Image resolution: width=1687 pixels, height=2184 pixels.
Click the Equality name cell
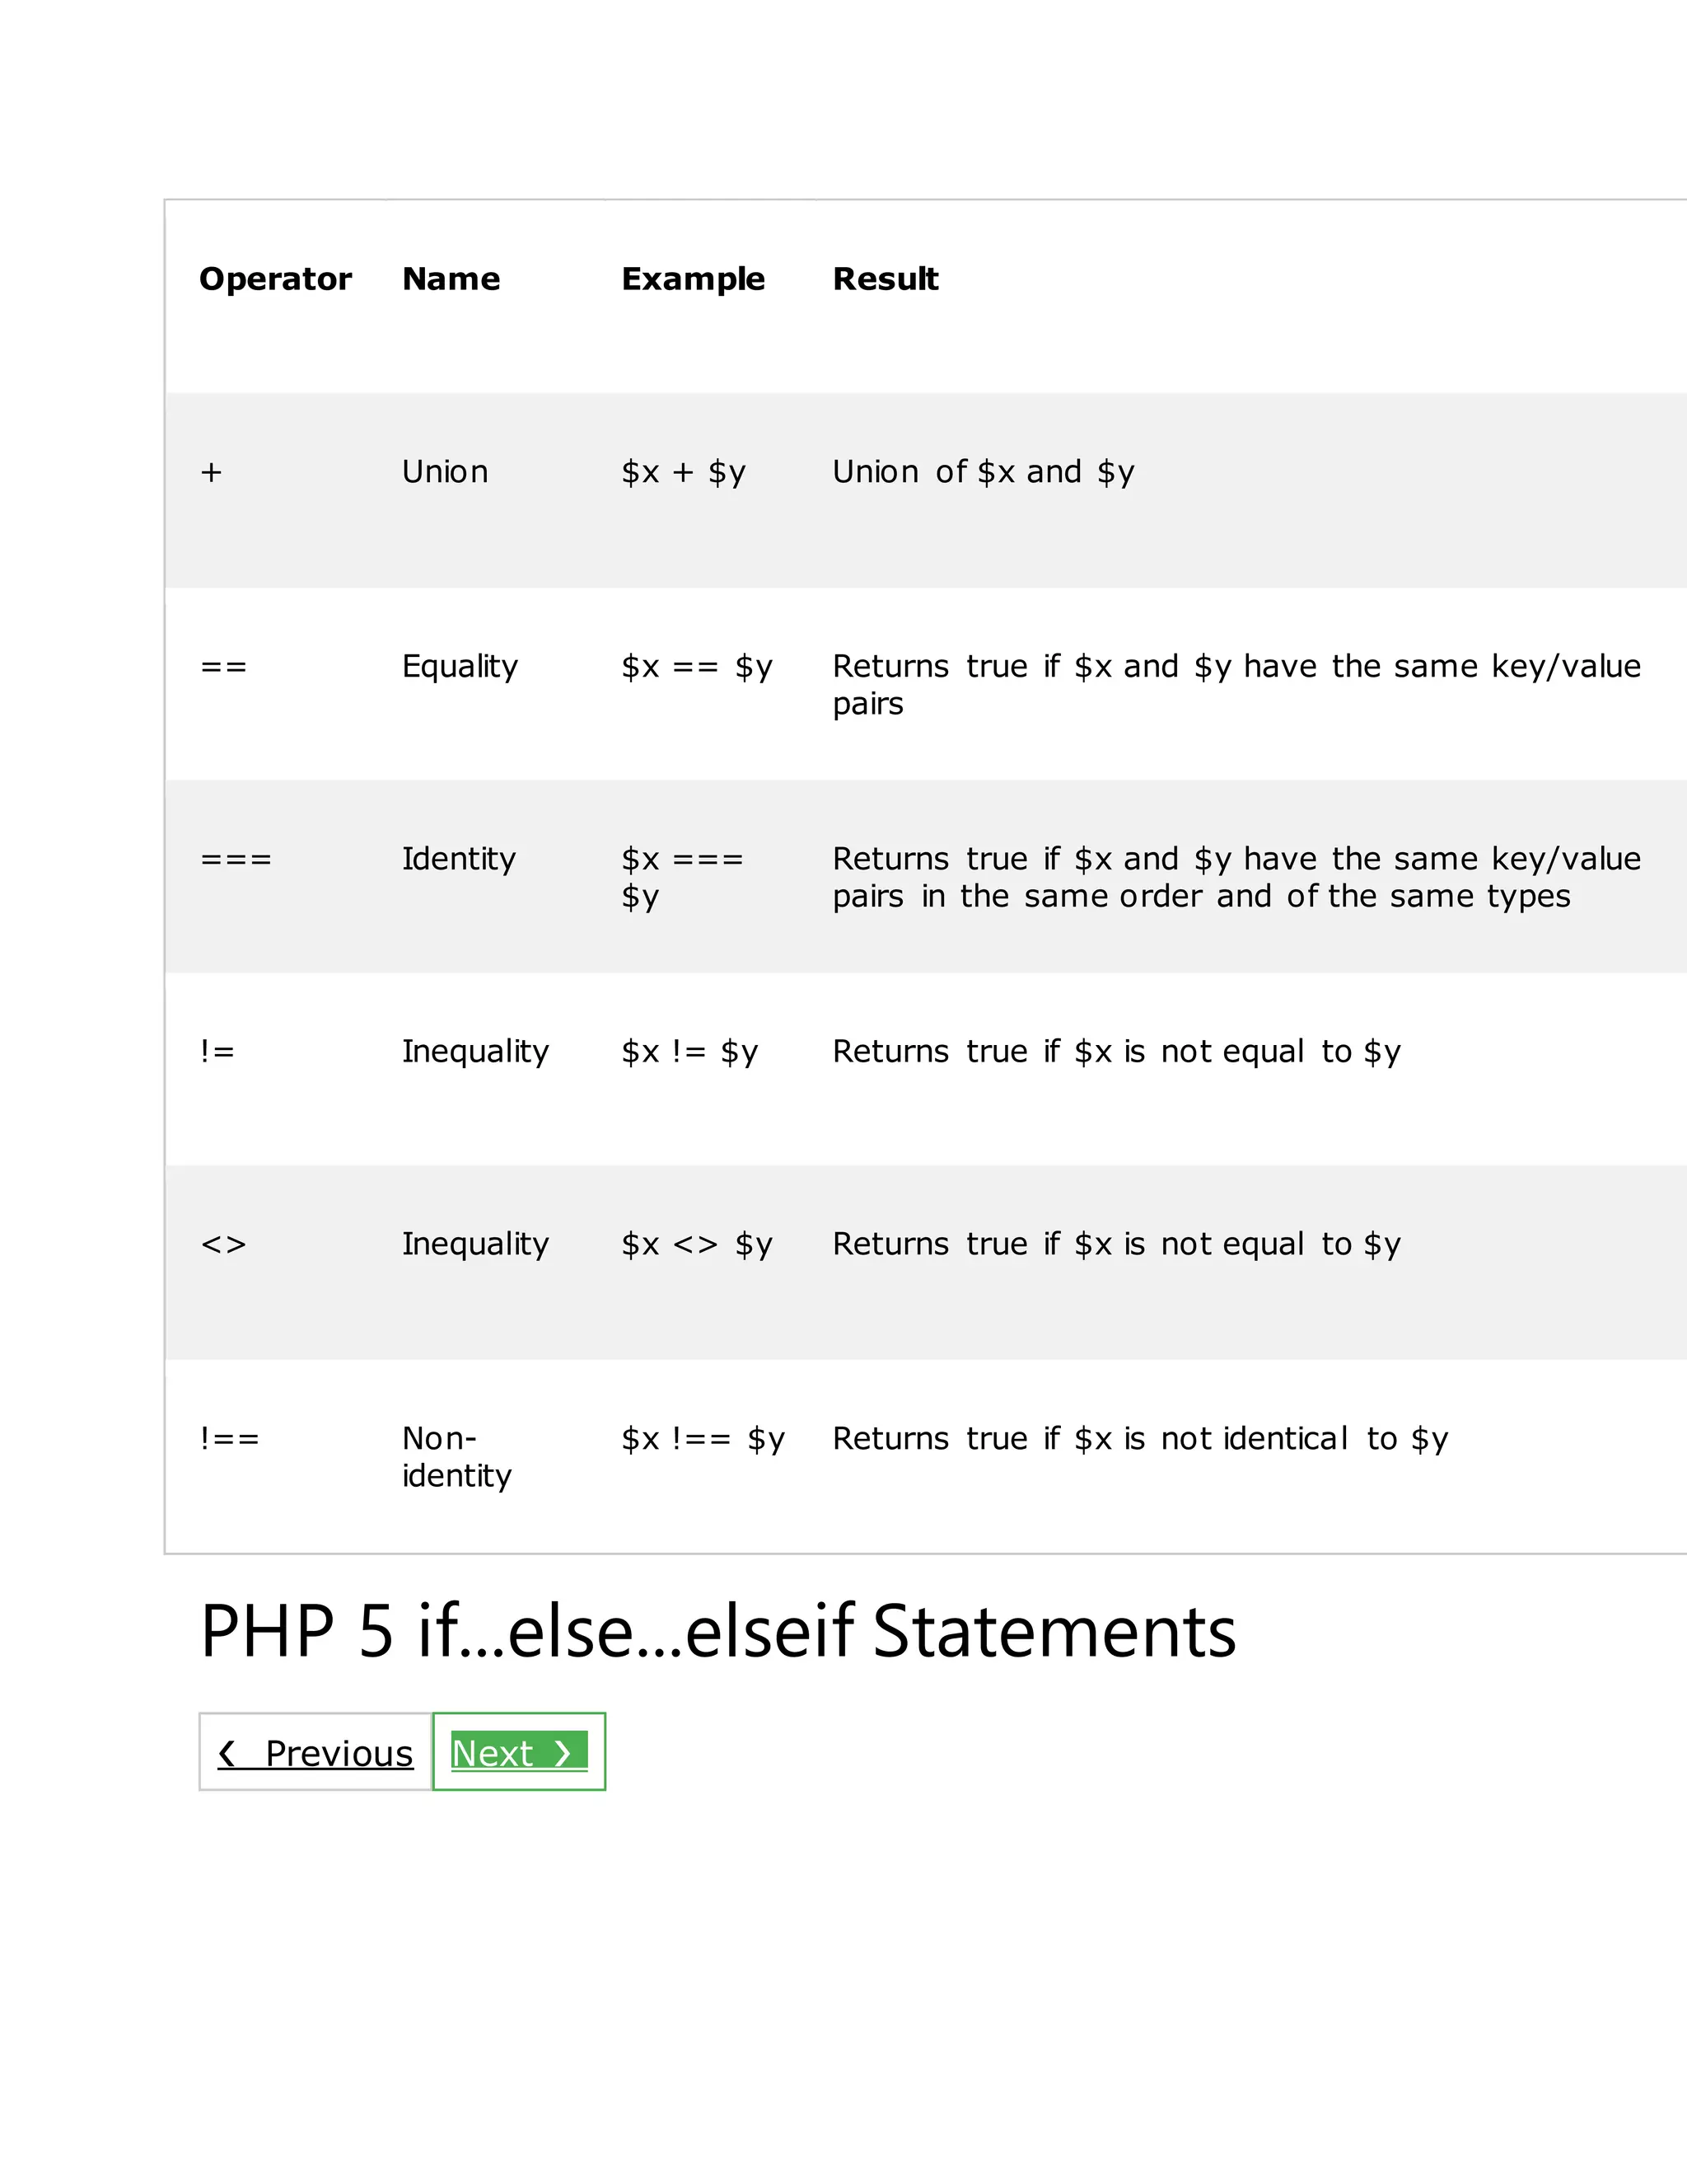(460, 666)
